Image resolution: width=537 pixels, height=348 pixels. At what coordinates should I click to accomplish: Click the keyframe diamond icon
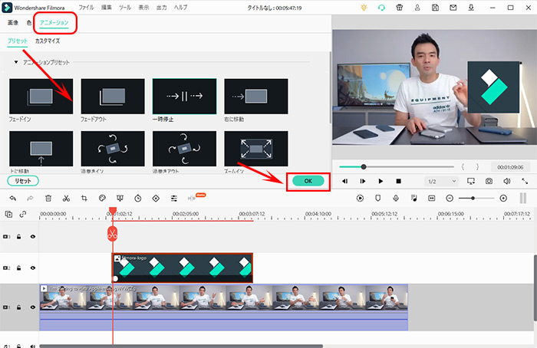coord(156,198)
